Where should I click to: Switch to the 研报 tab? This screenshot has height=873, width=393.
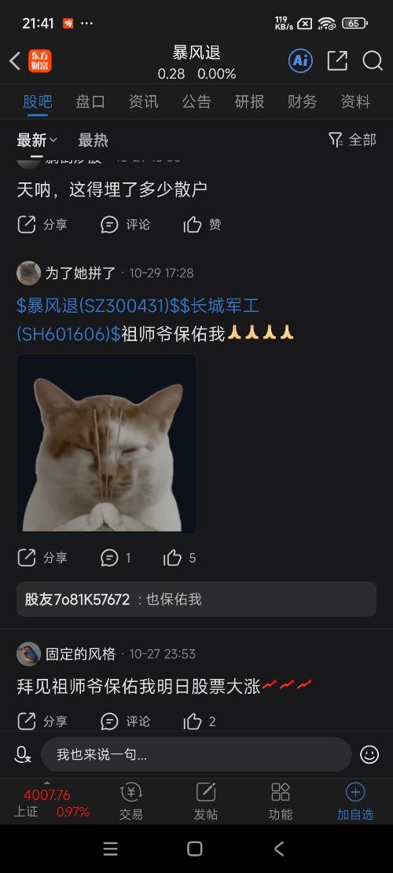pyautogui.click(x=249, y=101)
